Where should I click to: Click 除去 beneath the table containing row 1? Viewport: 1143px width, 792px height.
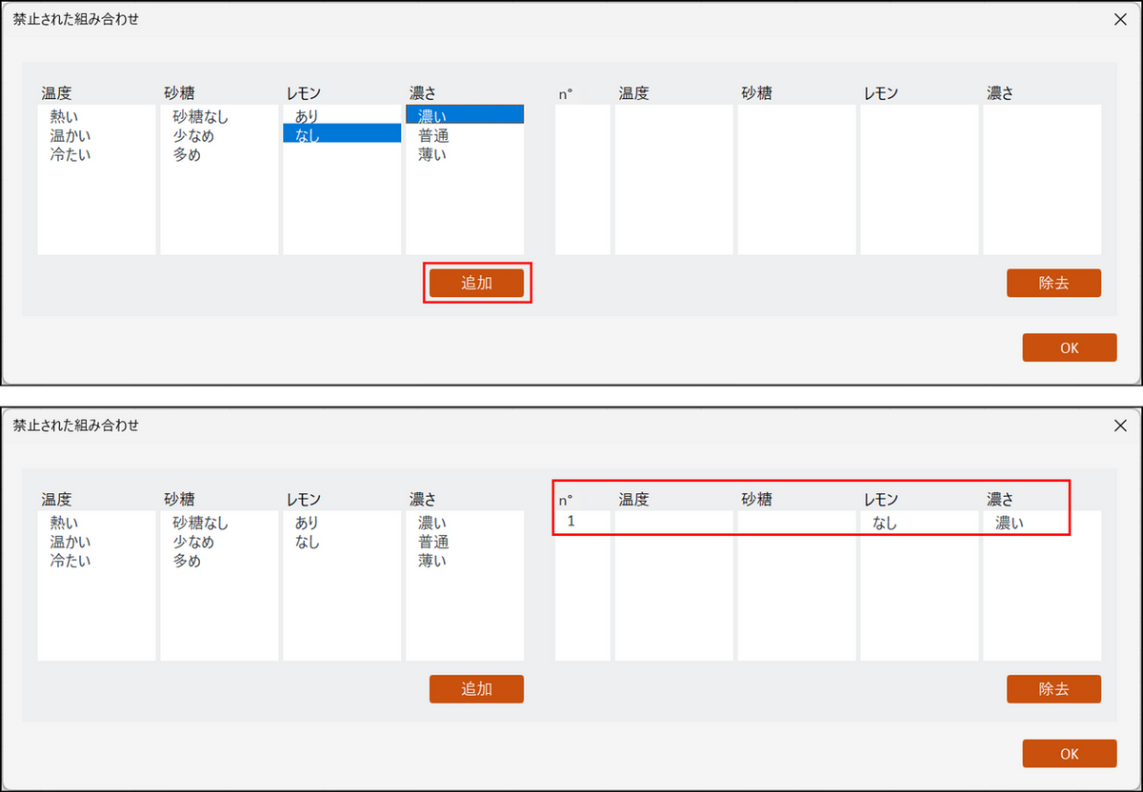[x=1053, y=689]
